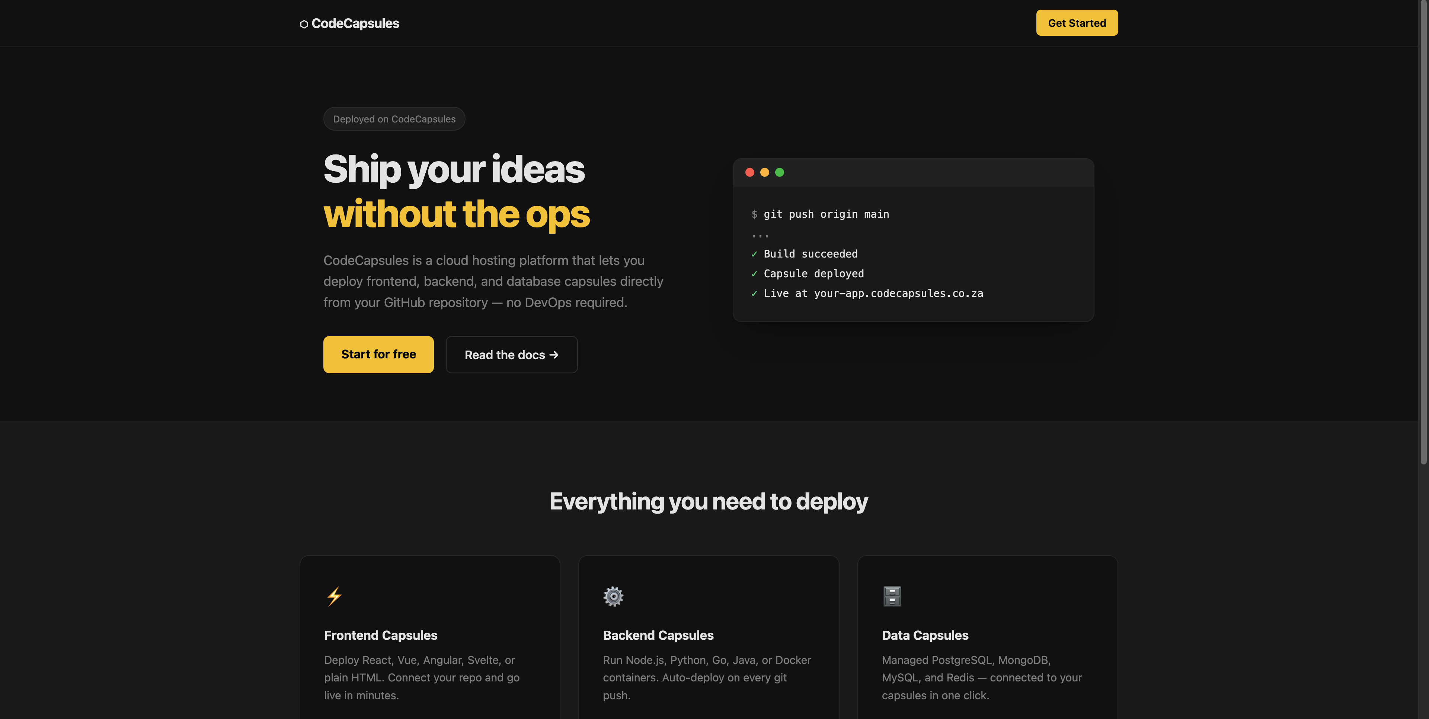This screenshot has width=1429, height=719.
Task: Click the cabinet icon above Data Capsules
Action: 892,596
